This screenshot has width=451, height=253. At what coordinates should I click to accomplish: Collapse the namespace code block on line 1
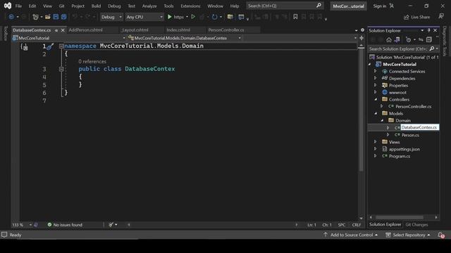coord(61,46)
